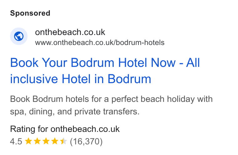
Task: Click the www.onthebeach.co.uk/bodrum-hotels URL
Action: point(100,42)
